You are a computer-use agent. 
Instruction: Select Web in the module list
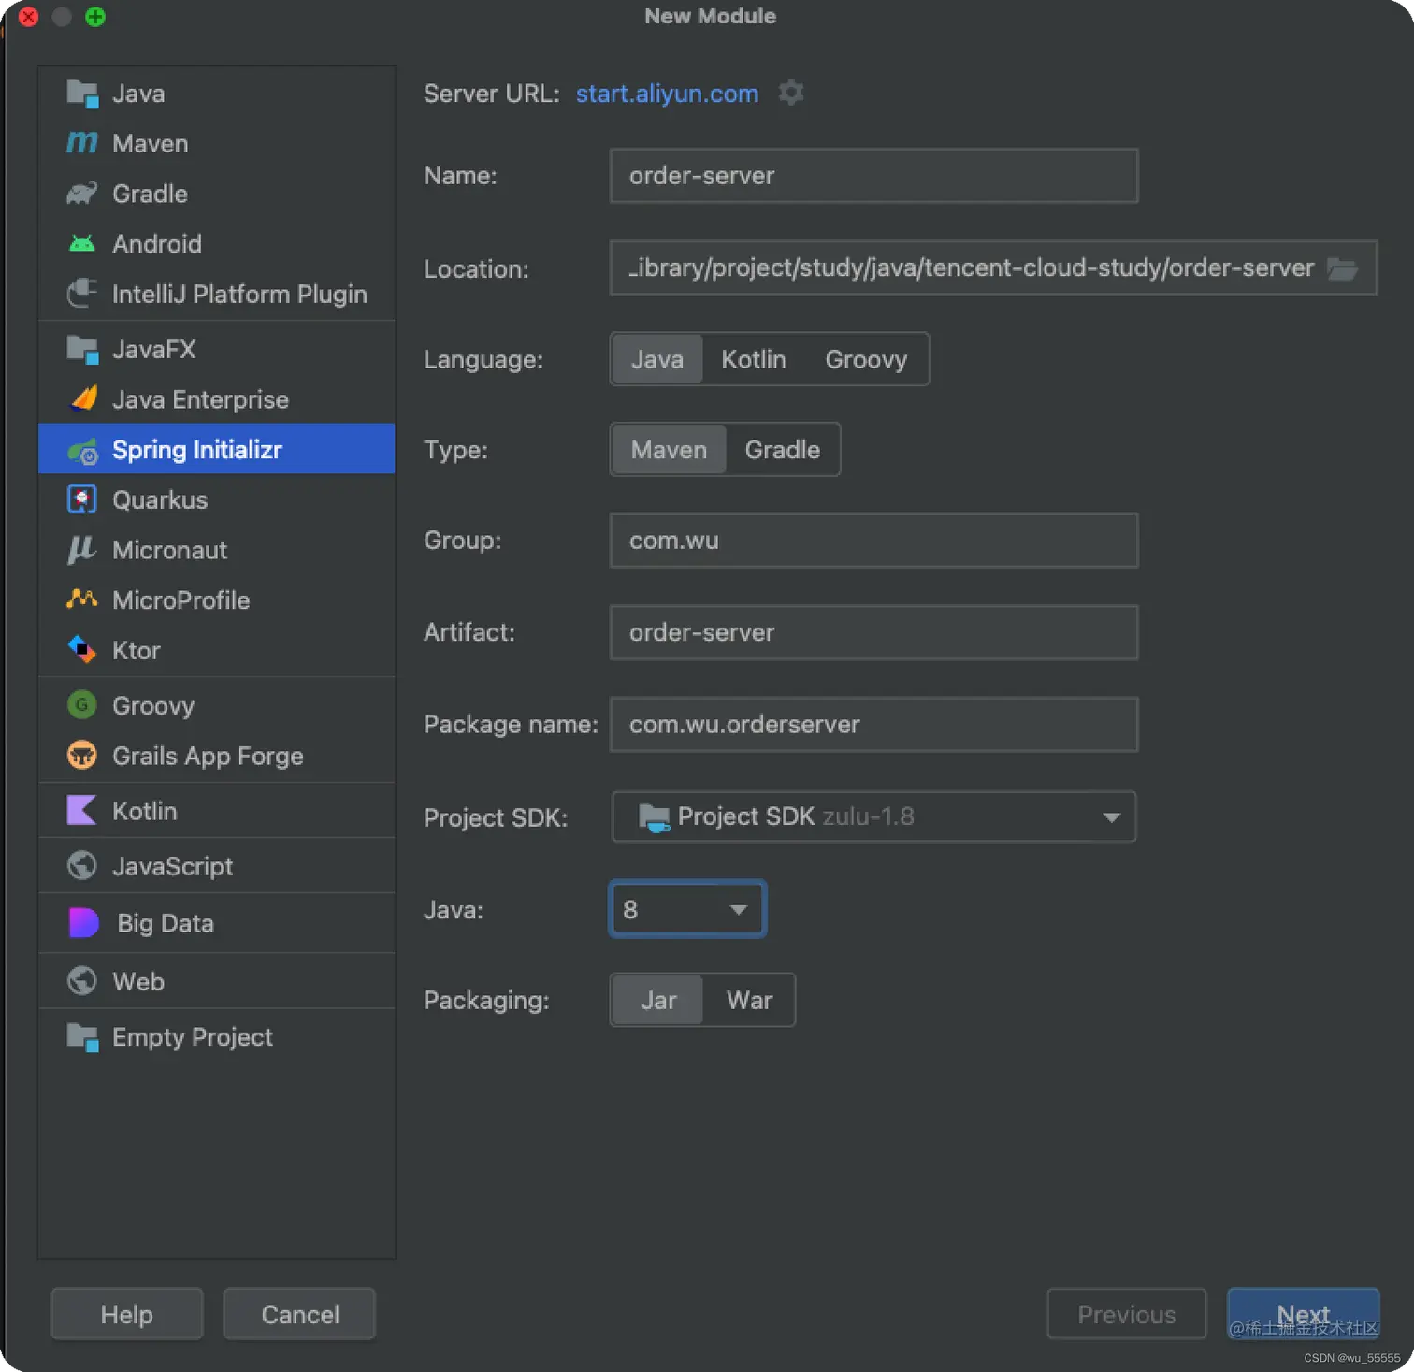pyautogui.click(x=216, y=981)
